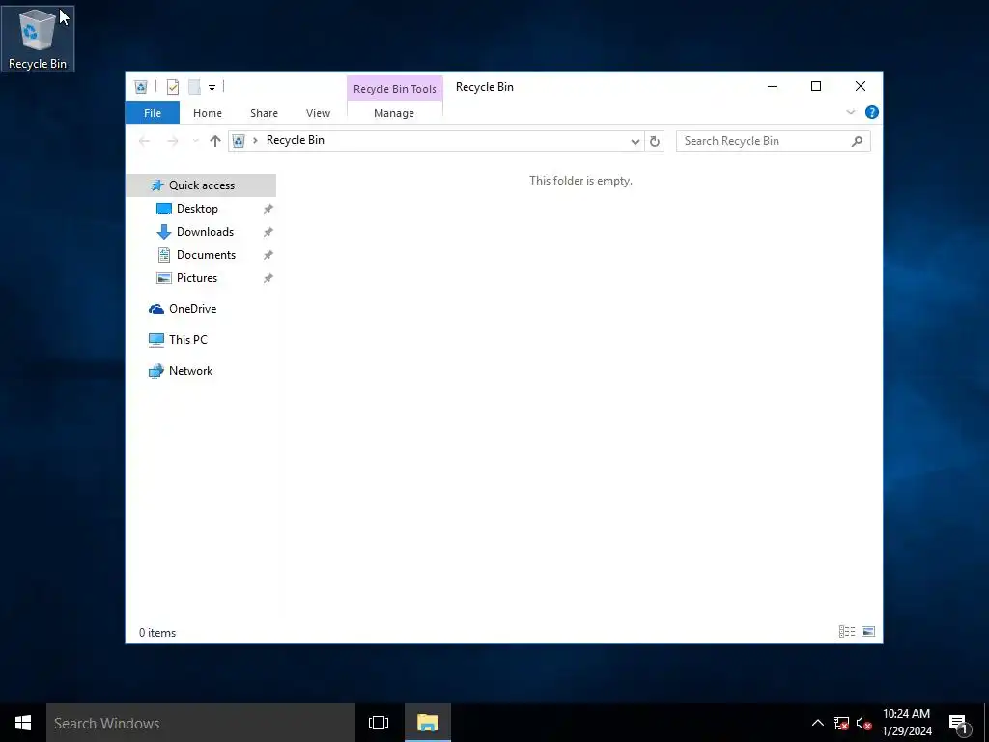This screenshot has width=989, height=742.
Task: Select Network in the navigation pane
Action: (x=190, y=371)
